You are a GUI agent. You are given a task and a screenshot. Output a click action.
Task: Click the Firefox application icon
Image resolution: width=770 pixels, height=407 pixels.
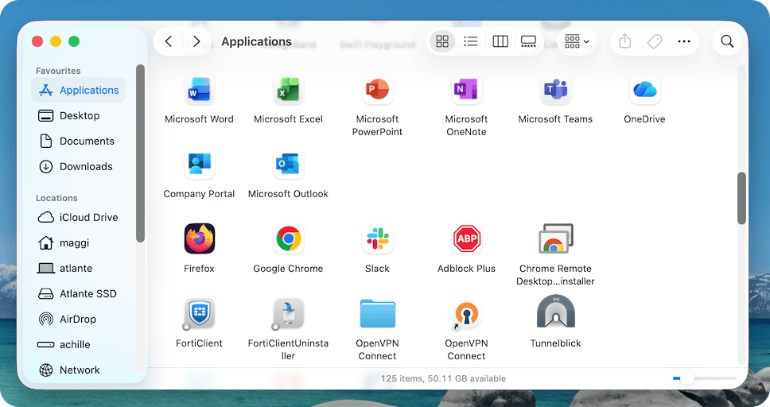tap(199, 238)
